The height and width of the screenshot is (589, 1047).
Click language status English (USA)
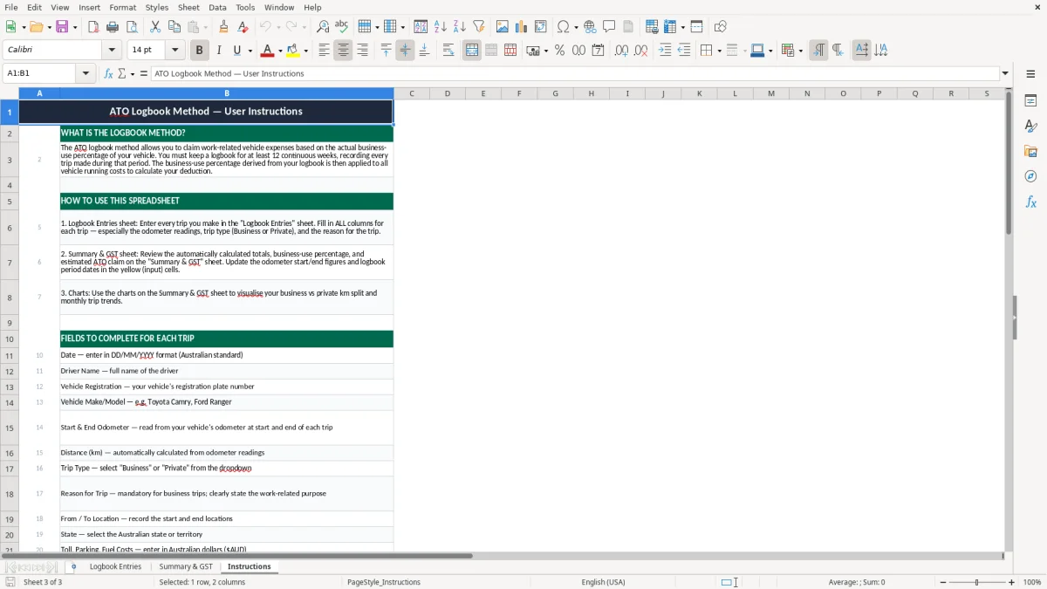(603, 582)
